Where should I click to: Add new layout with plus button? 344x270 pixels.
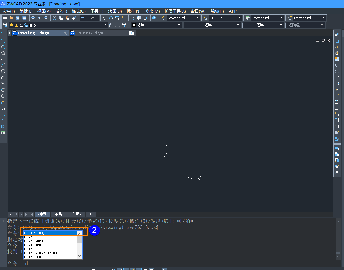click(91, 214)
